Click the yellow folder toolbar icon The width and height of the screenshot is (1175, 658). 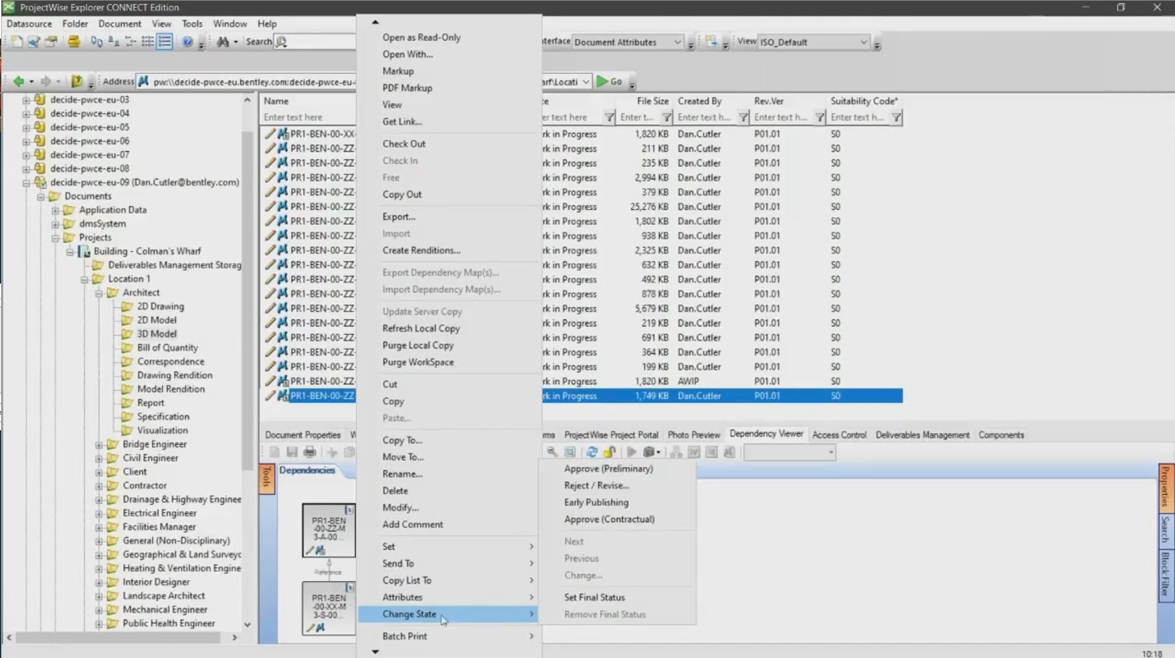[74, 42]
